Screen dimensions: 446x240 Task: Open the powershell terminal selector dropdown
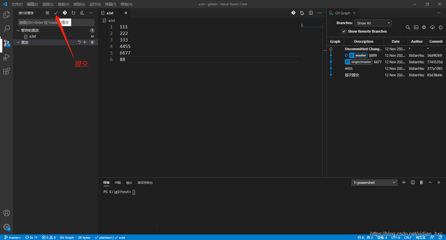point(374,183)
